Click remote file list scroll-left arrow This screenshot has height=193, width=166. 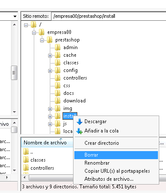(25, 178)
